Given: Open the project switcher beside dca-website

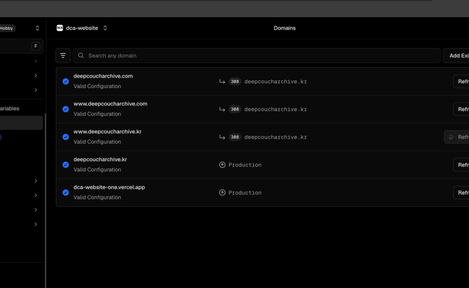Looking at the screenshot, I should click(105, 28).
